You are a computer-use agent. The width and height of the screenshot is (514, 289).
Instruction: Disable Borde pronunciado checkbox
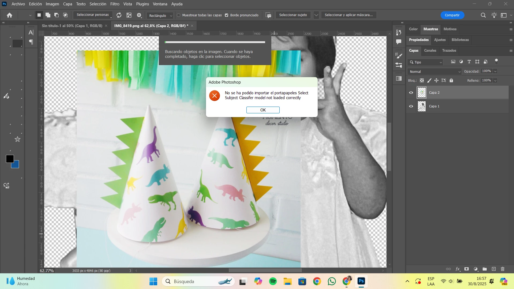[227, 15]
